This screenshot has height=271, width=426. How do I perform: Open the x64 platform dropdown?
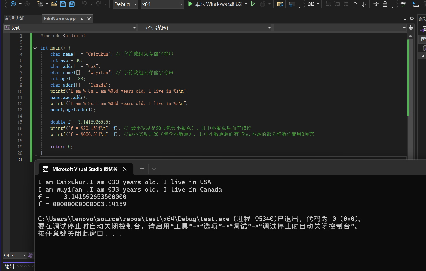coord(162,4)
